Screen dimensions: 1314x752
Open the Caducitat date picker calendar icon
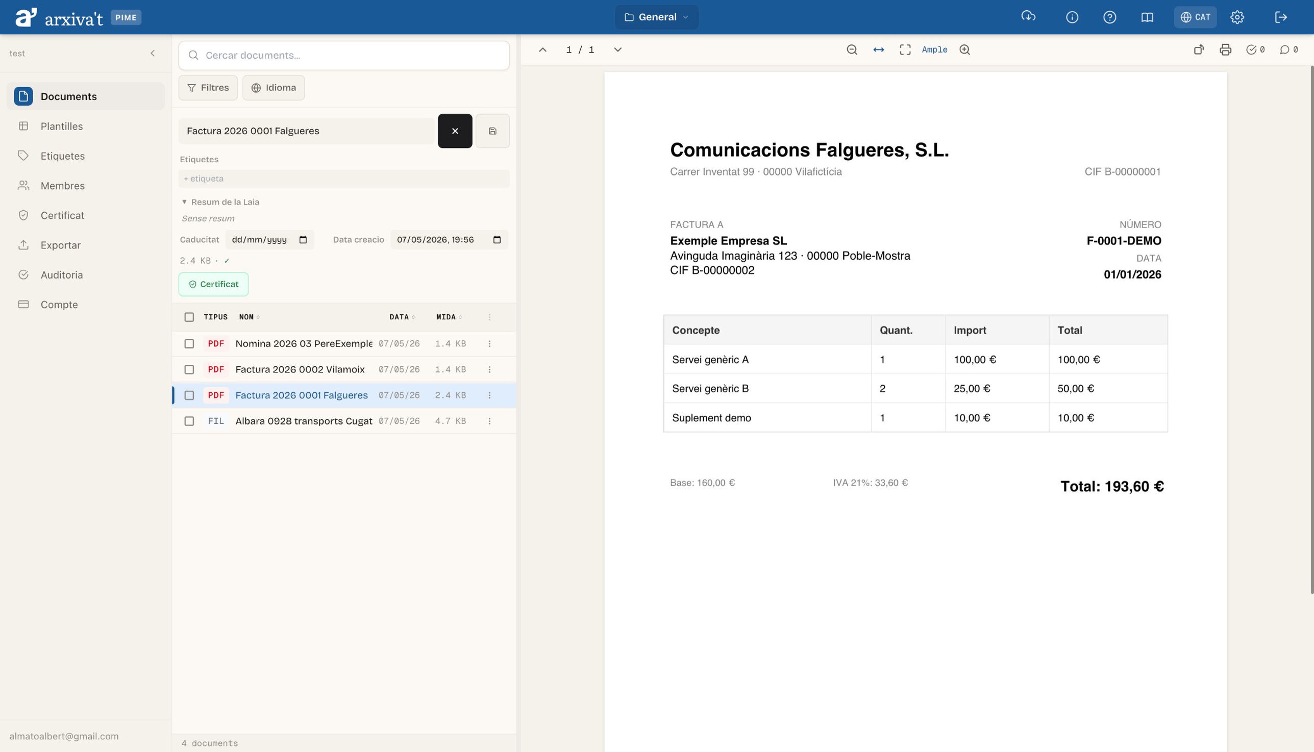303,240
